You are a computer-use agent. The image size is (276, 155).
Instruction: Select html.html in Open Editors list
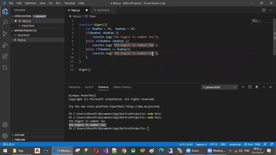[x=38, y=26]
